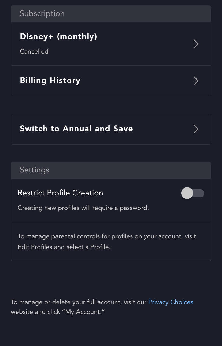Screen dimensions: 222x346
Task: Open Billing History
Action: pos(50,81)
